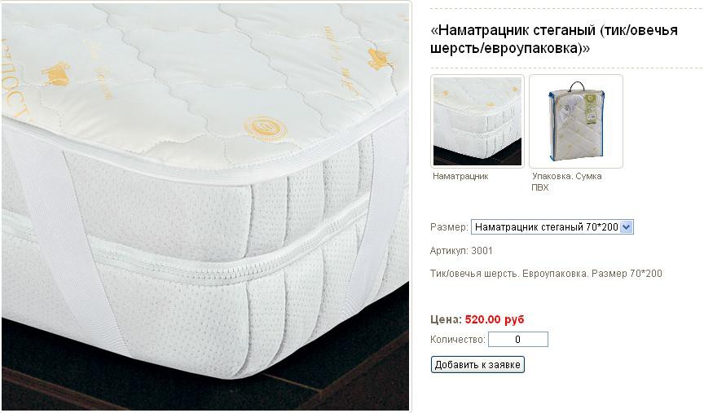Open the Упаковка bag thumbnail
This screenshot has width=704, height=413.
point(576,121)
